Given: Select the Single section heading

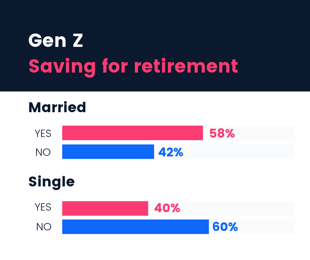Looking at the screenshot, I should pos(51,182).
